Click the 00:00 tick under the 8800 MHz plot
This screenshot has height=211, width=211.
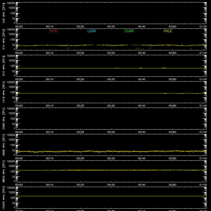[x=19, y=185]
